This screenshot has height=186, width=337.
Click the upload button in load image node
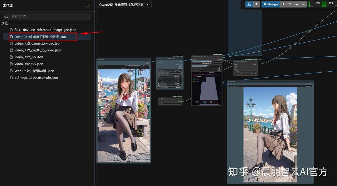point(124,68)
